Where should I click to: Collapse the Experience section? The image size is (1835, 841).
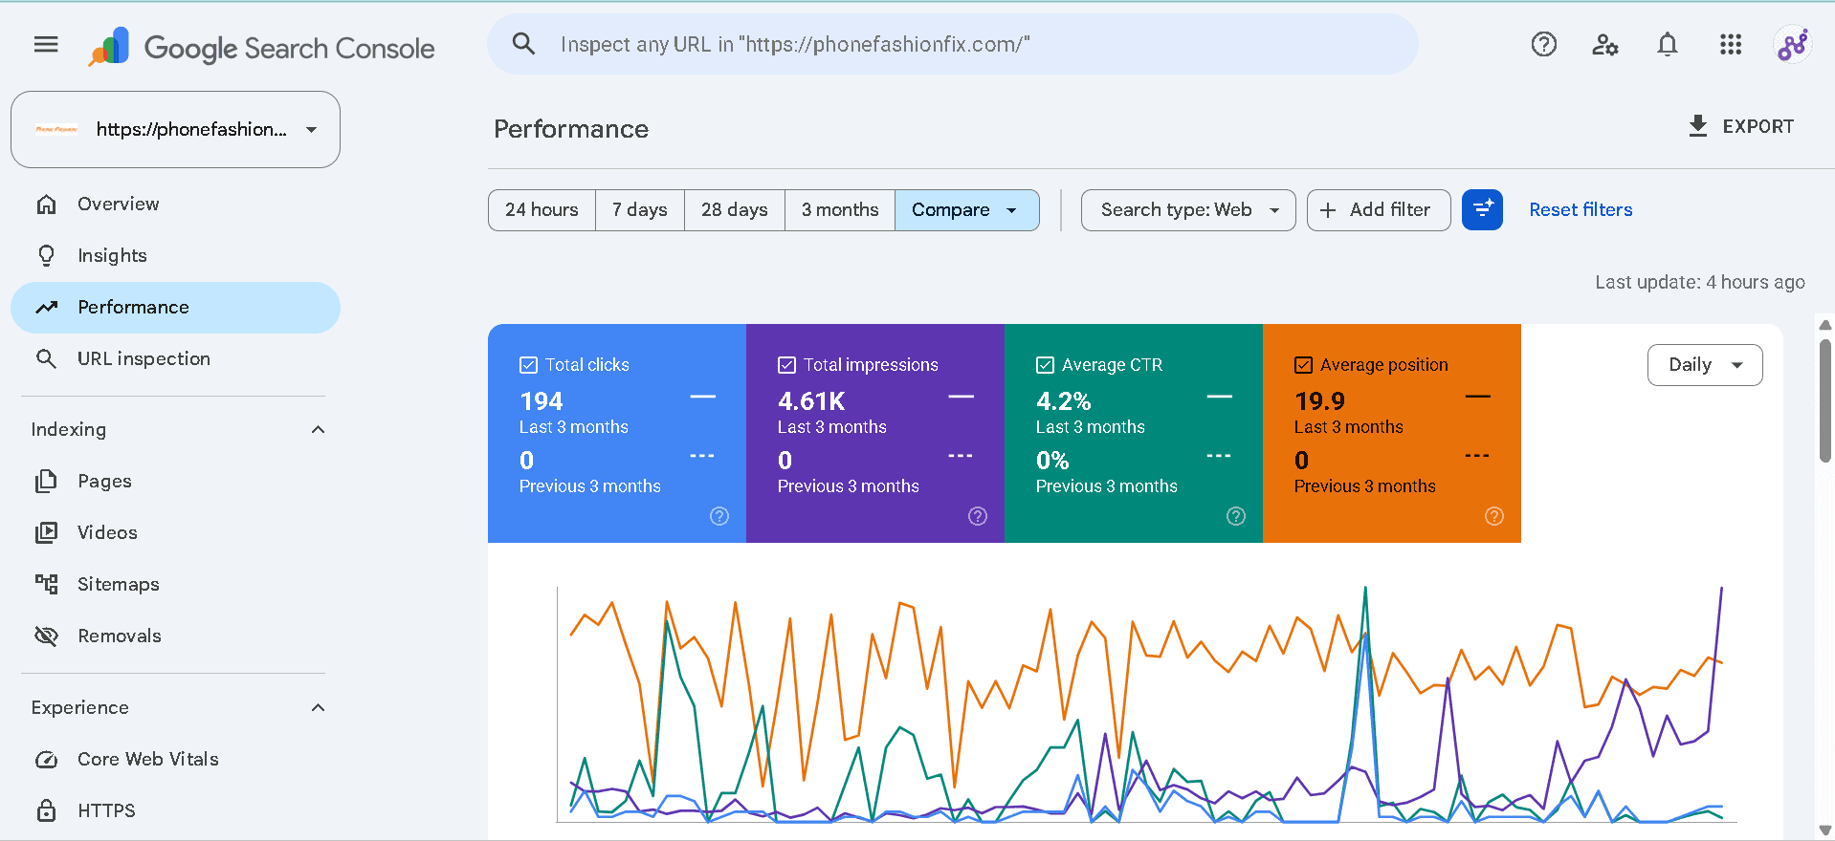tap(318, 707)
